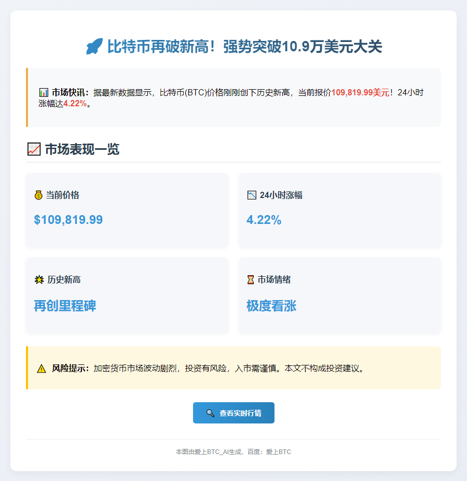
Task: Click the 再创里程碑 text
Action: (x=65, y=306)
